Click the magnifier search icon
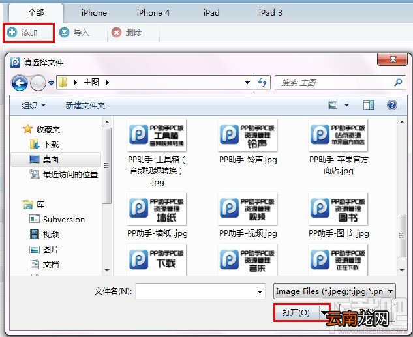Image resolution: width=413 pixels, height=337 pixels. coord(398,83)
